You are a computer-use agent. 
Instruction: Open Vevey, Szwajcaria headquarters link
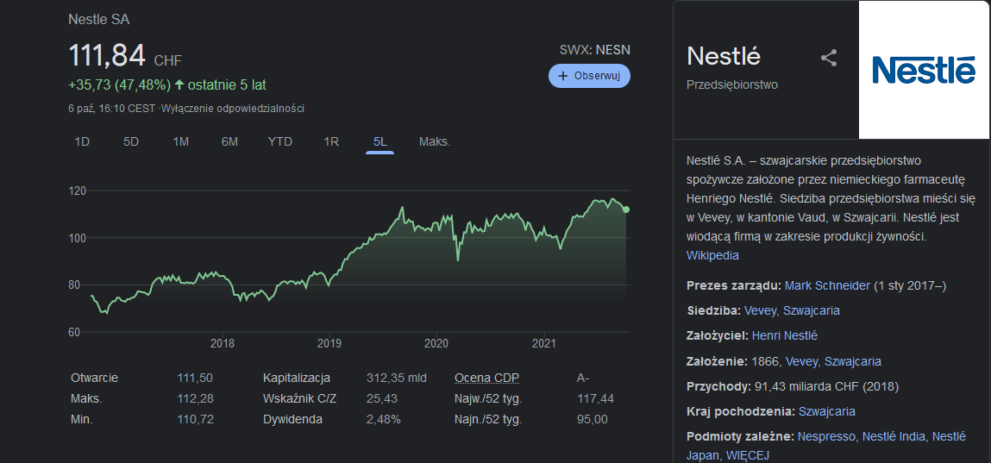click(x=792, y=310)
